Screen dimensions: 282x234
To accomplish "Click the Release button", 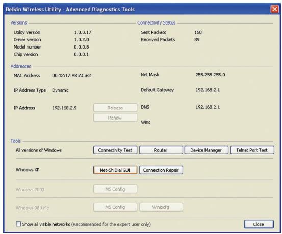I will (115, 108).
